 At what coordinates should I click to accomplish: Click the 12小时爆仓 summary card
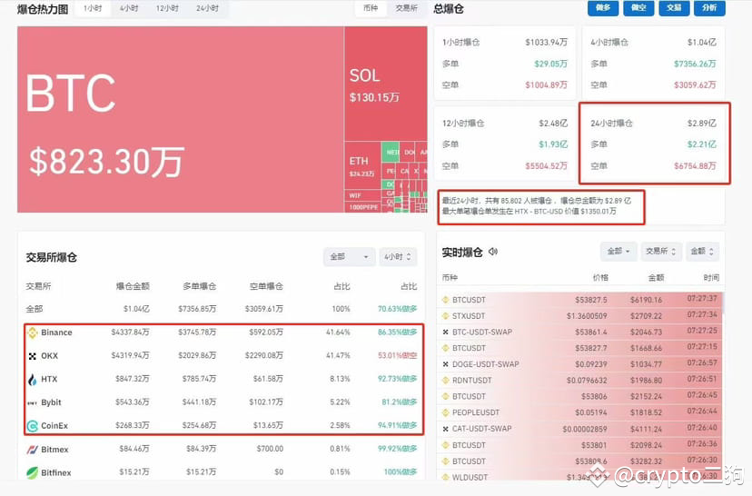(x=505, y=144)
